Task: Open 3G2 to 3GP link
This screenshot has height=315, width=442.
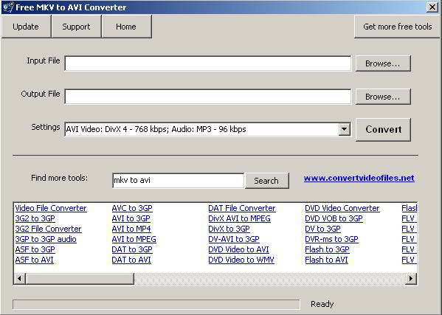Action: click(x=35, y=218)
